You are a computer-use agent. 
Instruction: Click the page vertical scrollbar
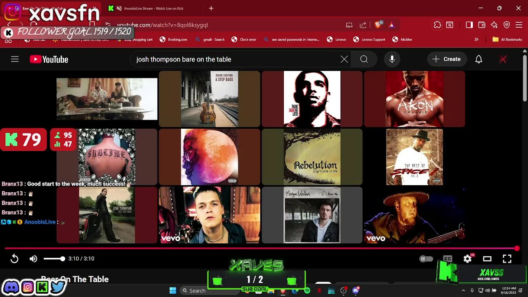pyautogui.click(x=525, y=78)
